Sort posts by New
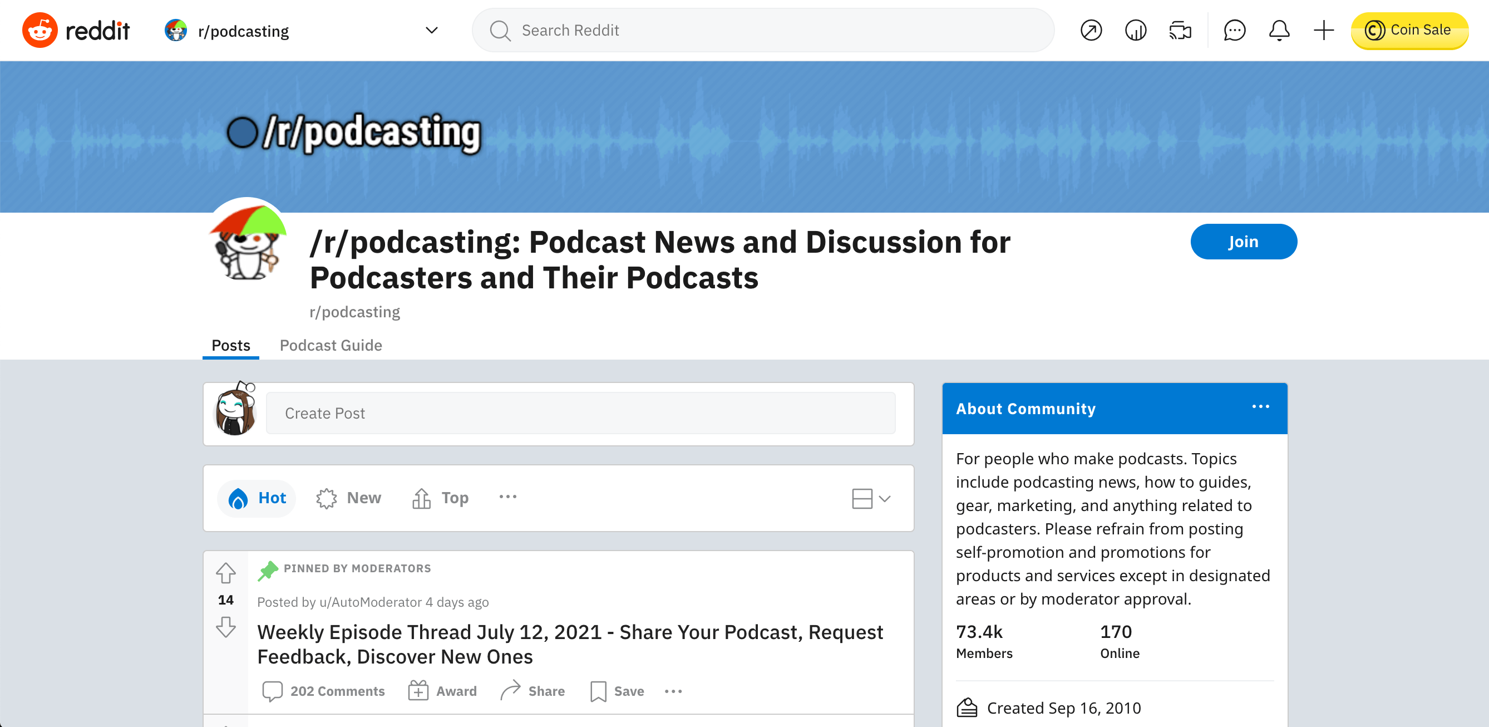Screen dimensions: 1489x727 (348, 498)
